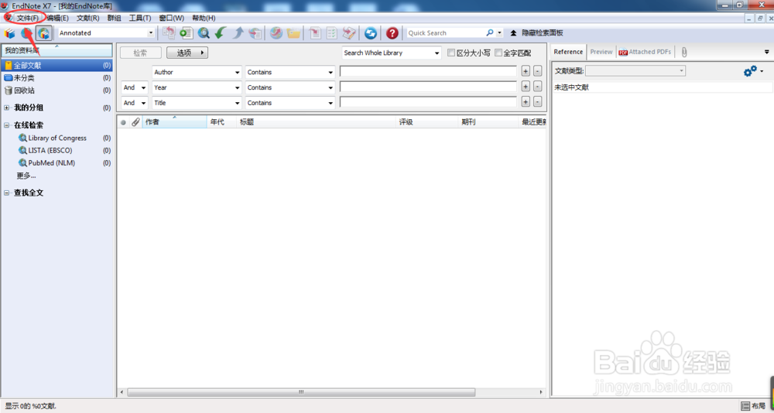
Task: Click the red Help question mark icon
Action: (392, 33)
